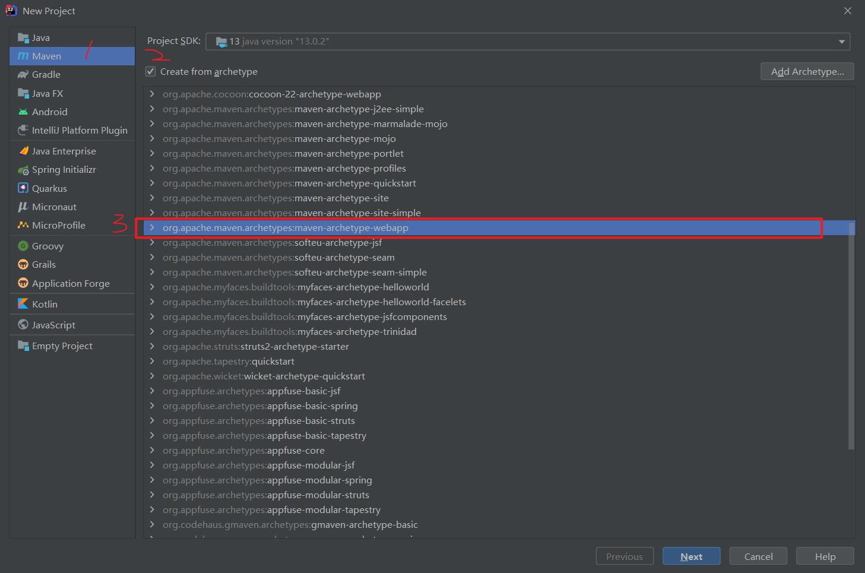Viewport: 865px width, 573px height.
Task: Expand the myfaces-archetype-helloworld node
Action: pyautogui.click(x=152, y=287)
